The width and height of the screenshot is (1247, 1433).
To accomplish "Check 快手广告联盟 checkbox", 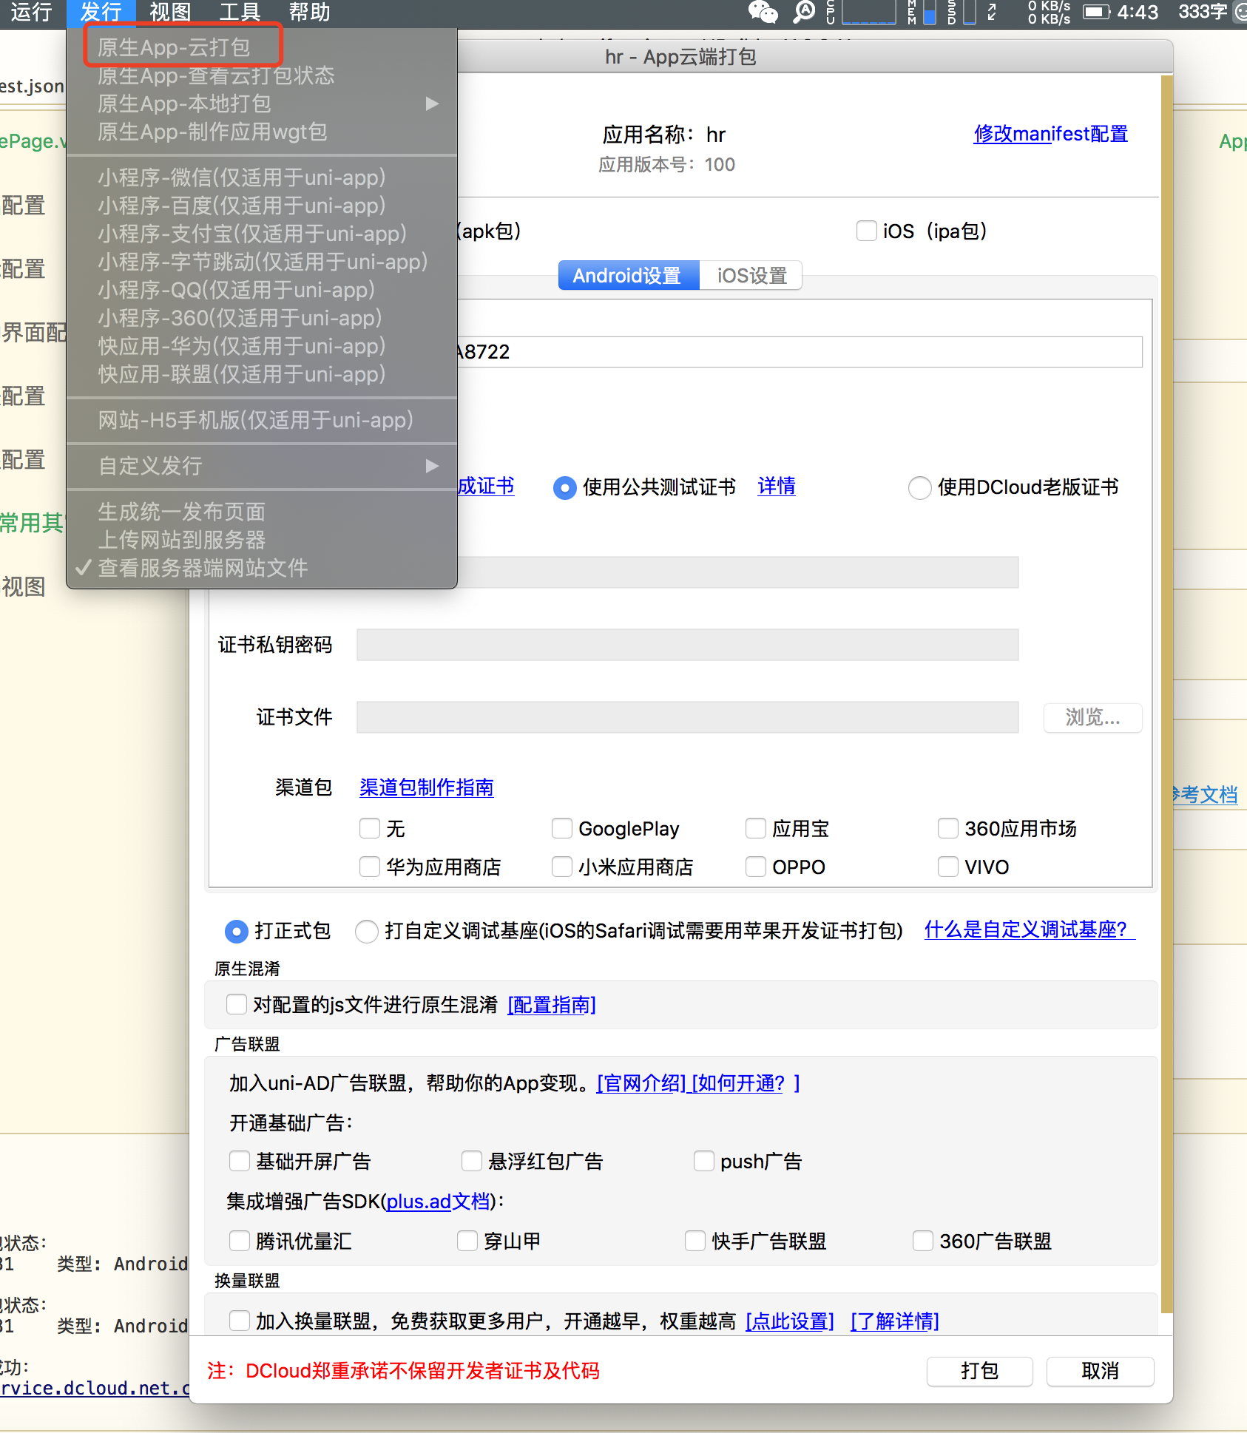I will [x=695, y=1241].
